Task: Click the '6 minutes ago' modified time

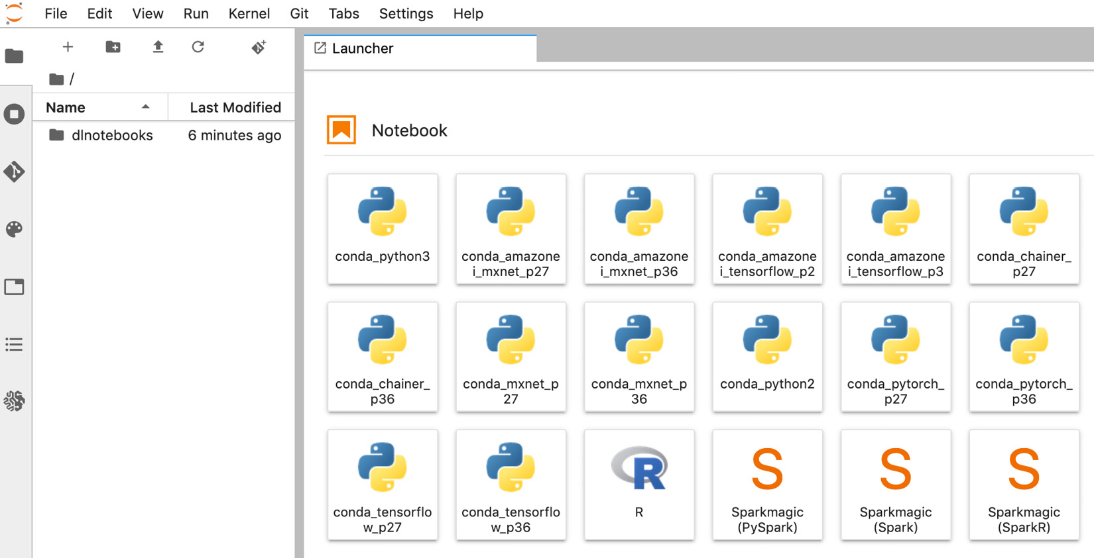Action: point(234,135)
